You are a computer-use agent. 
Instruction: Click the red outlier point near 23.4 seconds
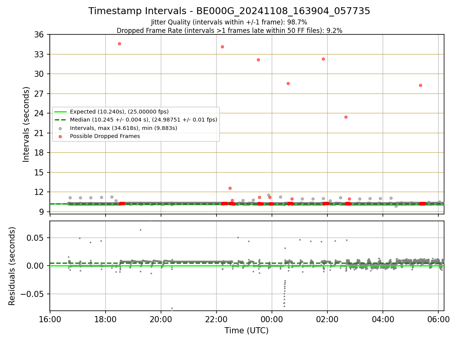346,117
